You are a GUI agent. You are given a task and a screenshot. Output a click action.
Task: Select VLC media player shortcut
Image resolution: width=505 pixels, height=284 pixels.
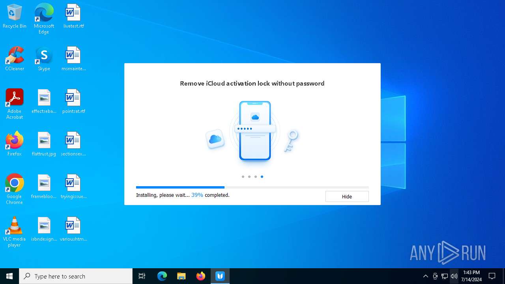[15, 232]
